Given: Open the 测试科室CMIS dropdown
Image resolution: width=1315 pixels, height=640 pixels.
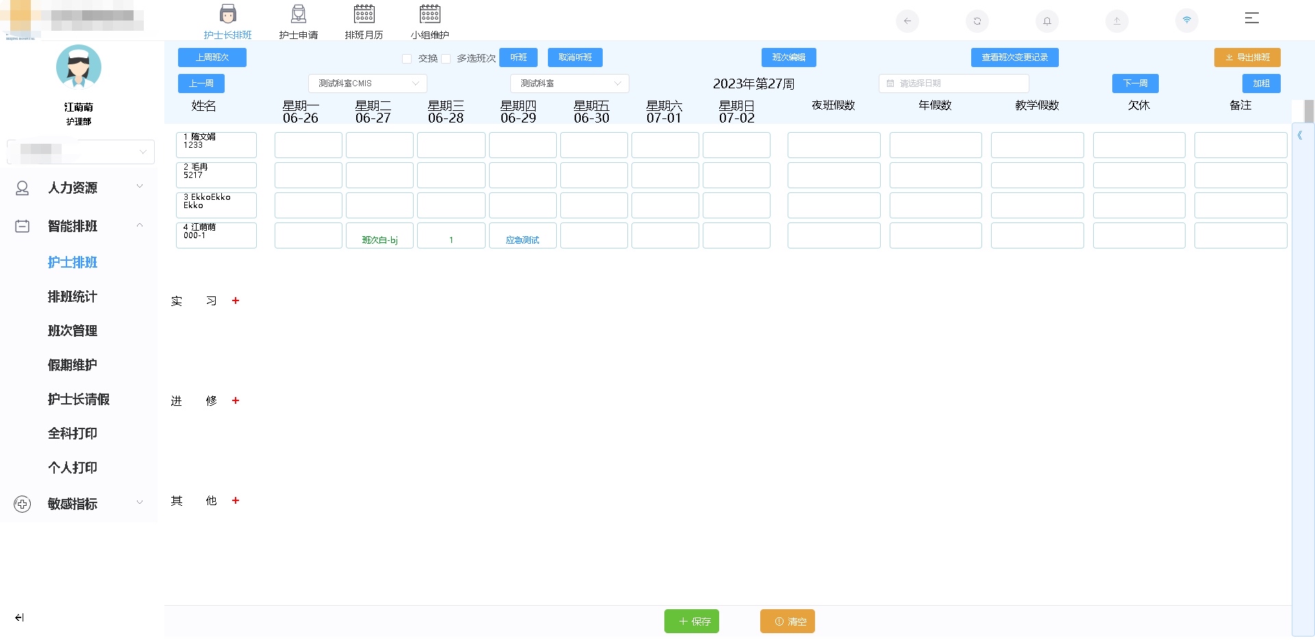Looking at the screenshot, I should [368, 84].
